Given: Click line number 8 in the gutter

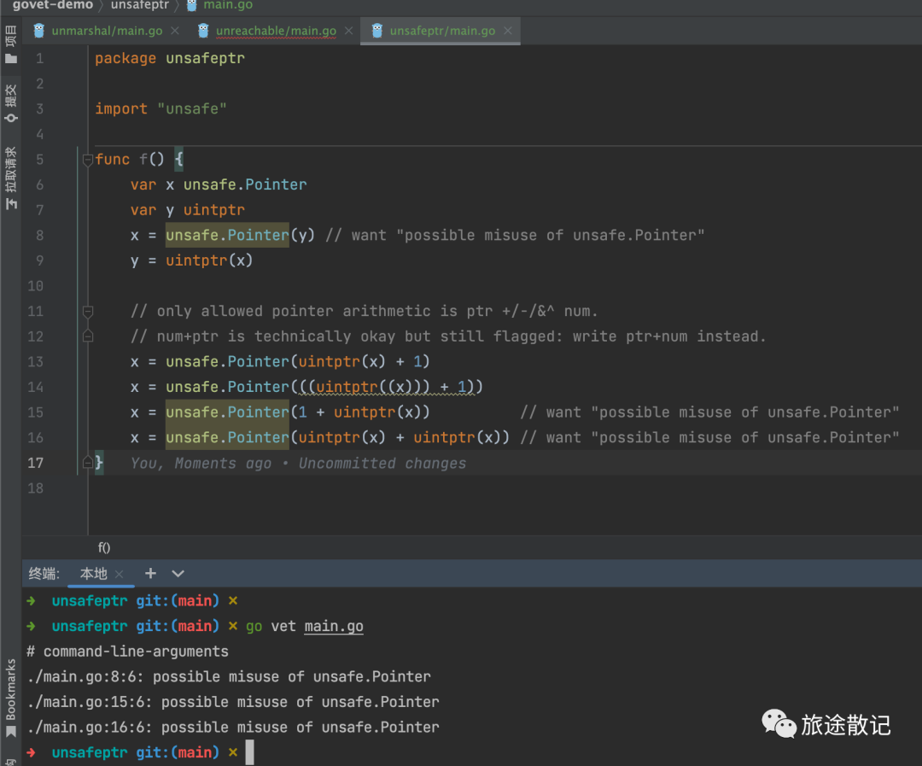Looking at the screenshot, I should pyautogui.click(x=39, y=236).
